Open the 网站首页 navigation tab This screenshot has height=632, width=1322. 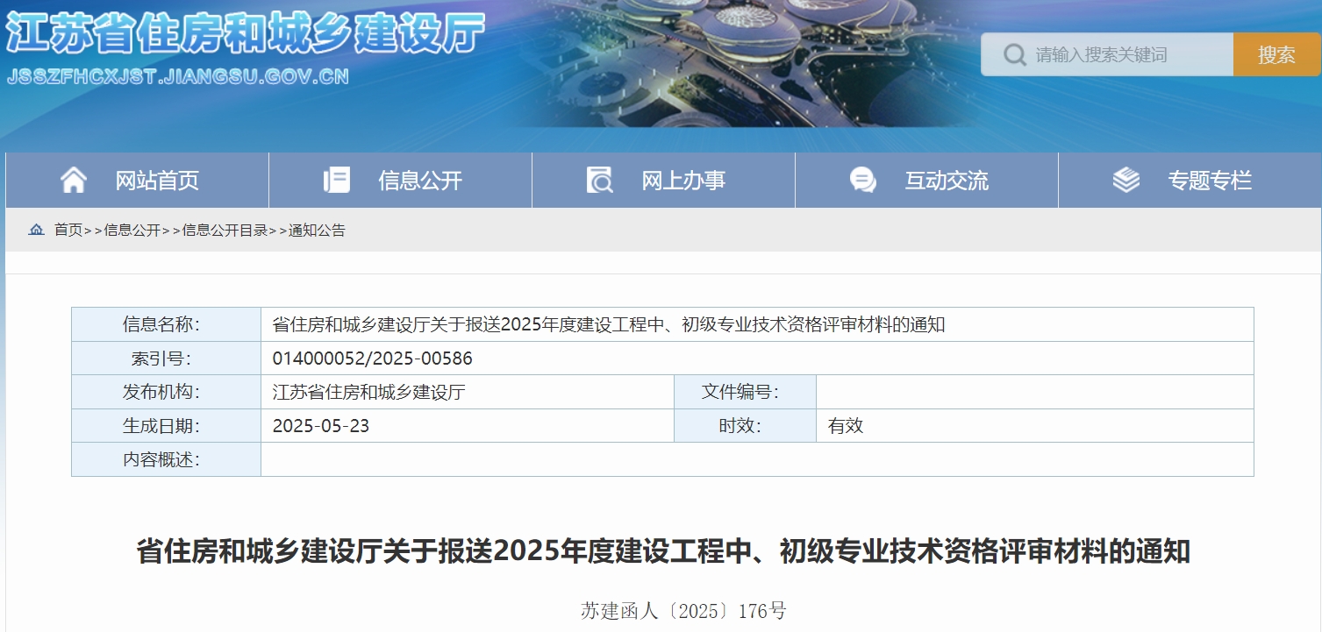tap(157, 181)
